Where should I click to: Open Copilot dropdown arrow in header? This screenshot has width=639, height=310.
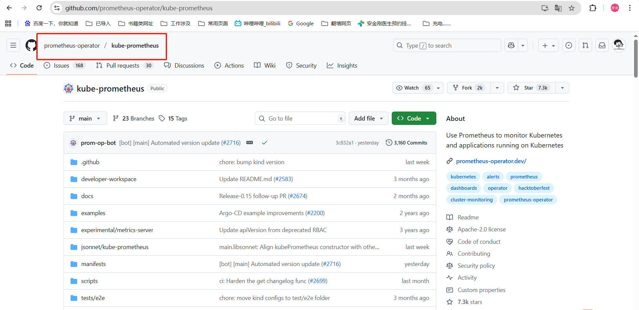[x=523, y=45]
